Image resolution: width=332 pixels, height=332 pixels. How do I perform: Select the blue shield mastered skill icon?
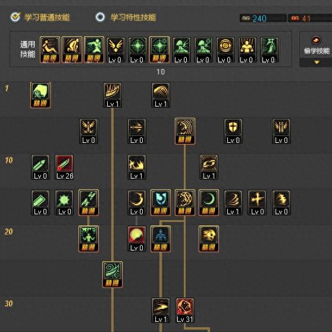[x=161, y=203]
